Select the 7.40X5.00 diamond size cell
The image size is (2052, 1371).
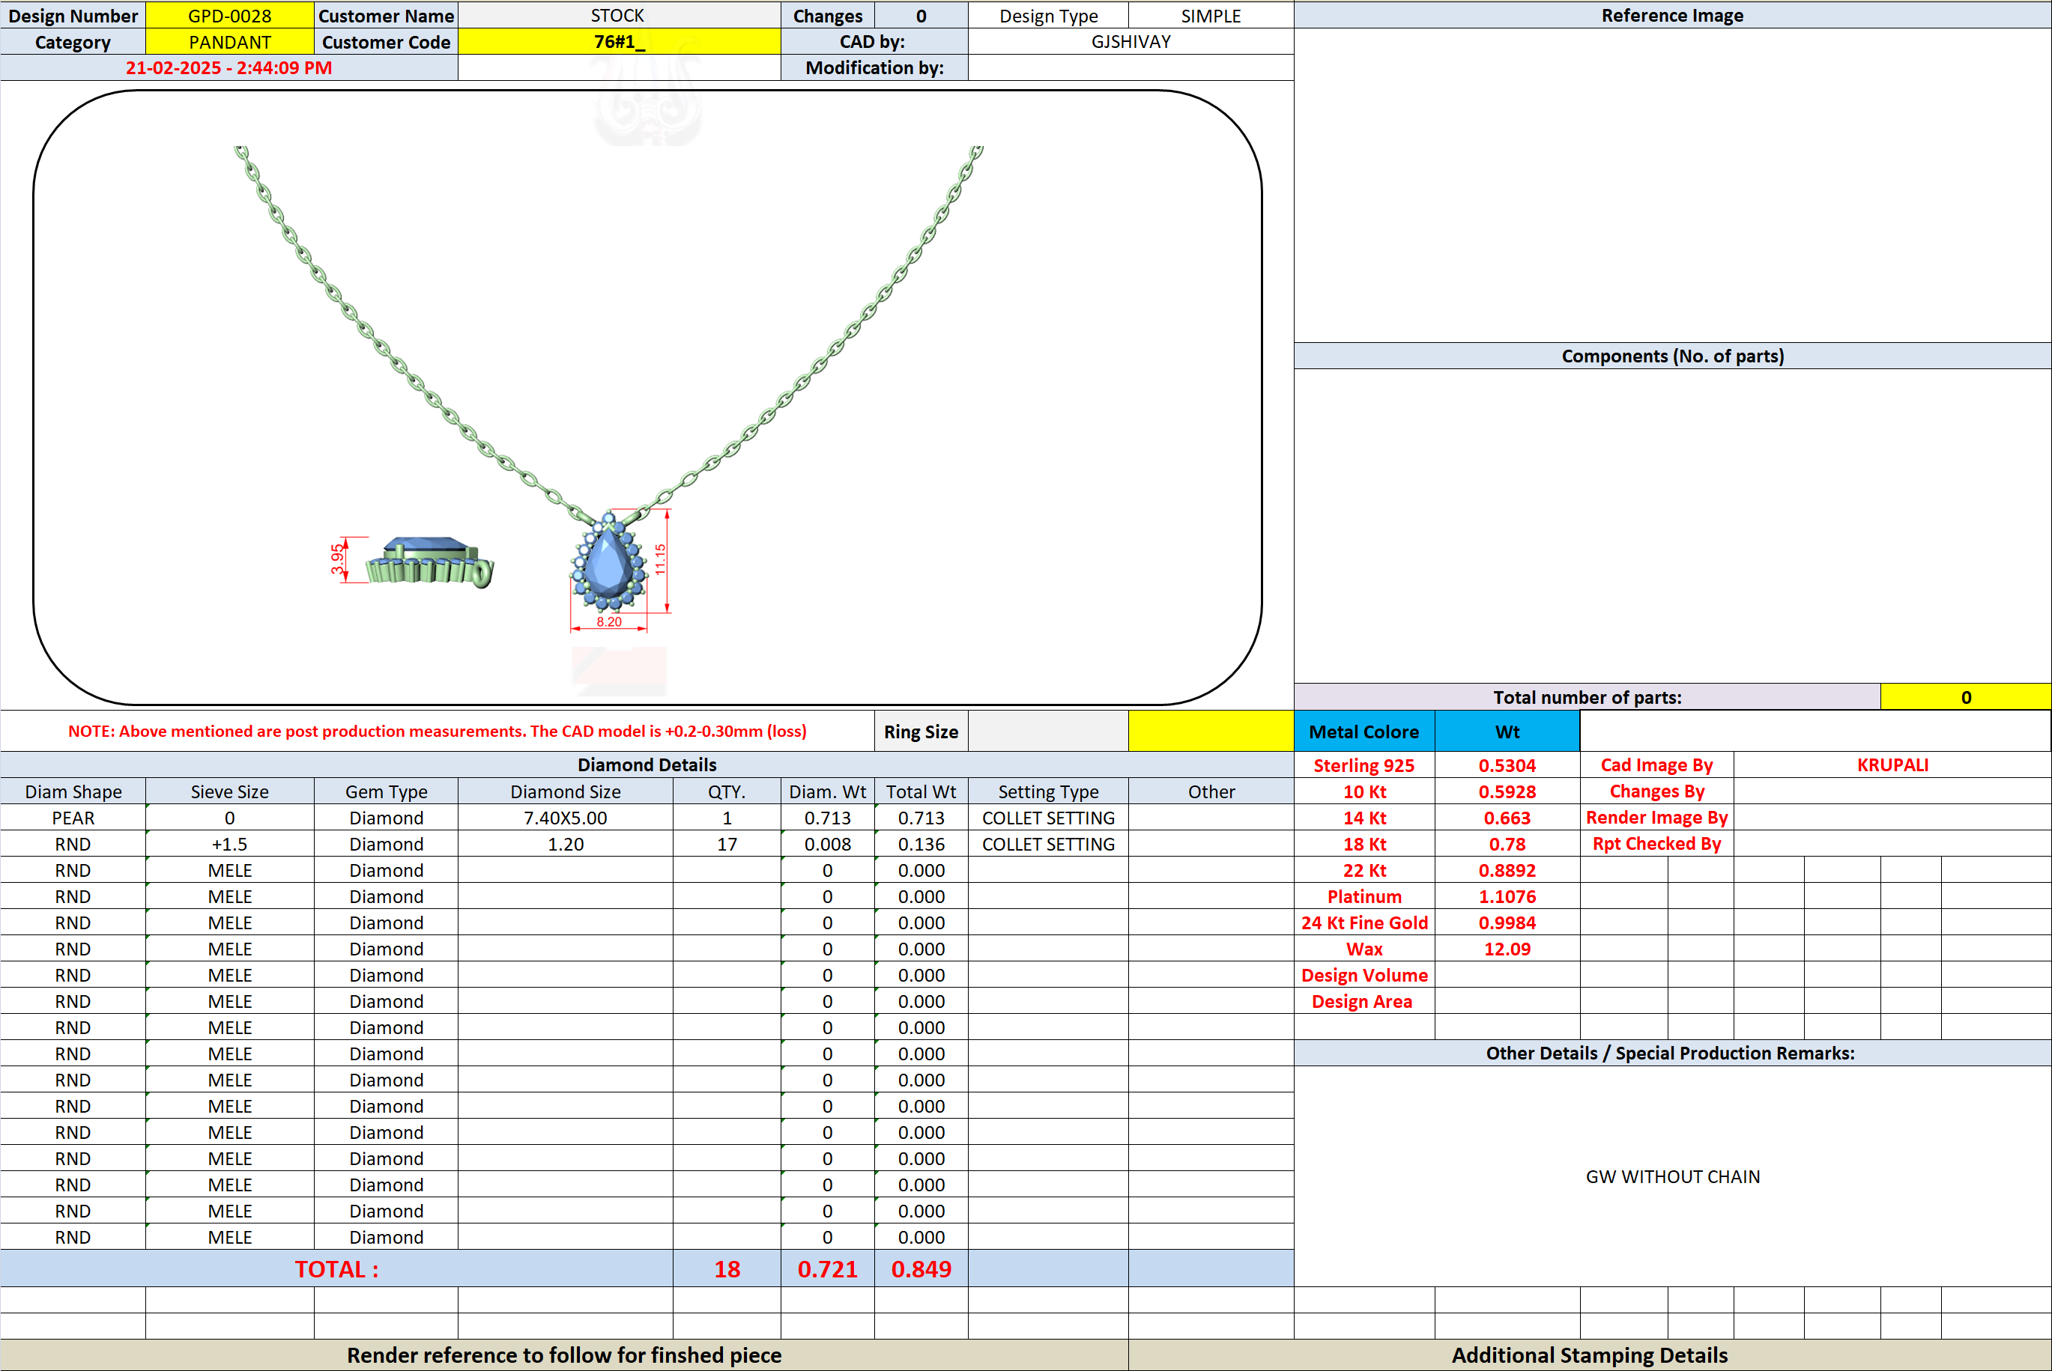[565, 818]
